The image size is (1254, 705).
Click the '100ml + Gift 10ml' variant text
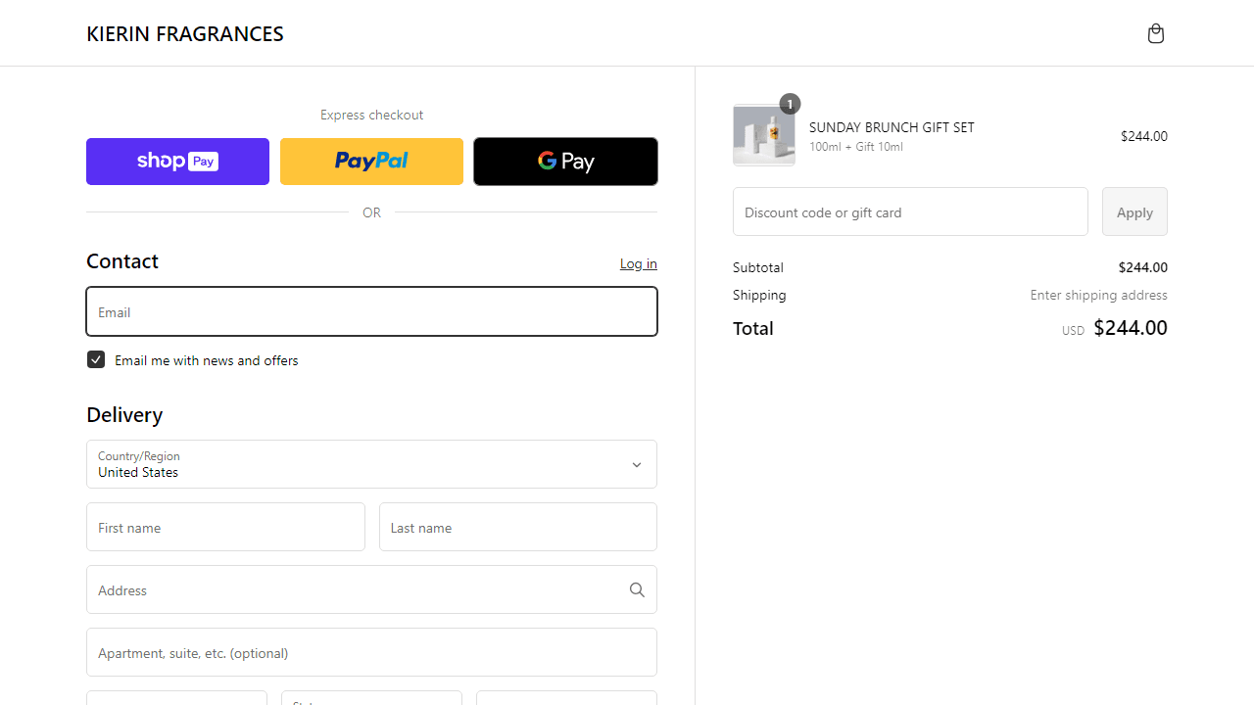856,147
